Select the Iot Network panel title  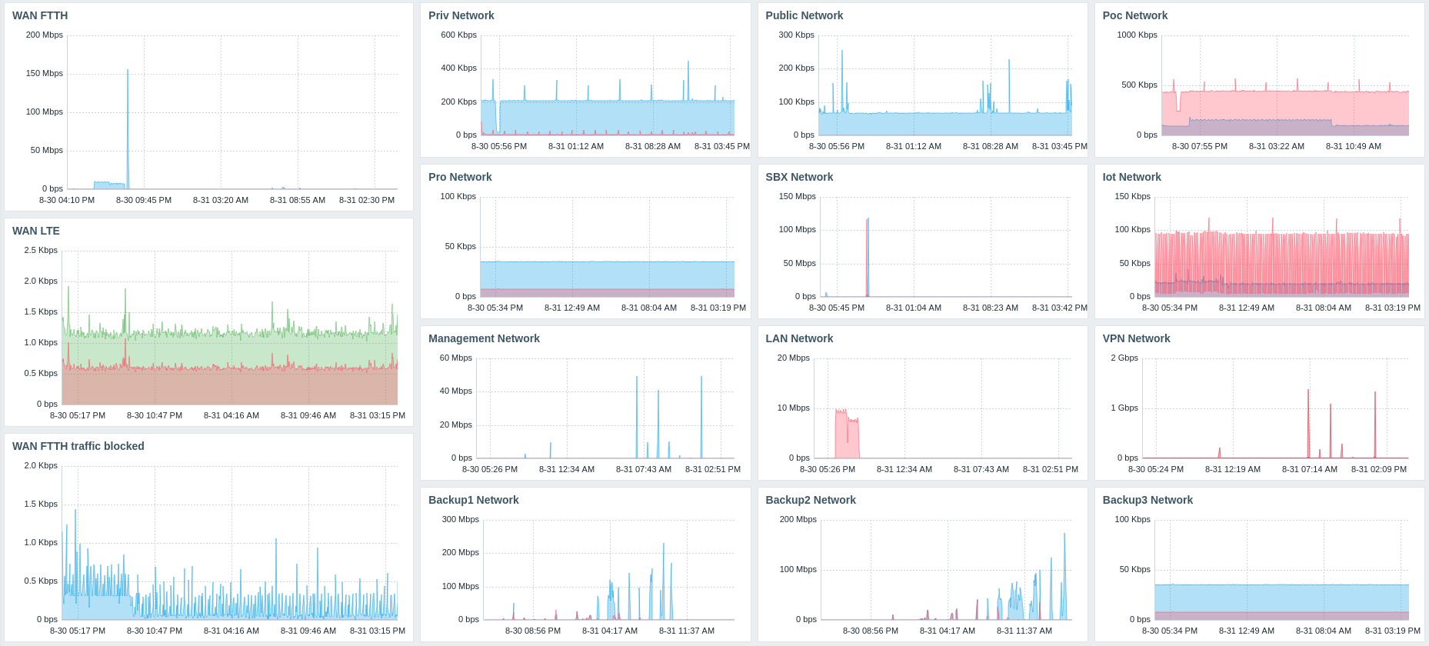pos(1132,177)
